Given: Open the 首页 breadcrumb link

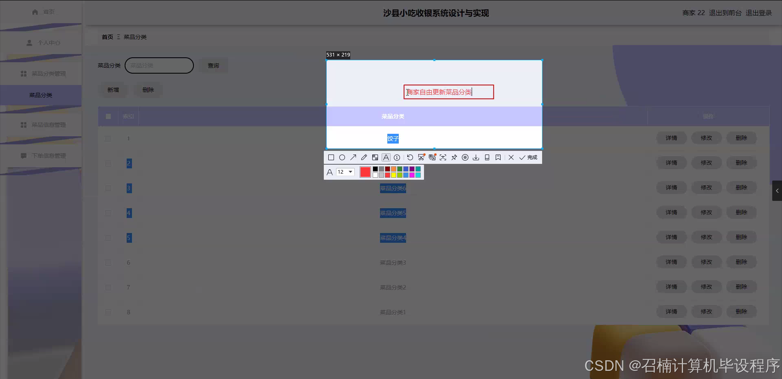Looking at the screenshot, I should 107,37.
